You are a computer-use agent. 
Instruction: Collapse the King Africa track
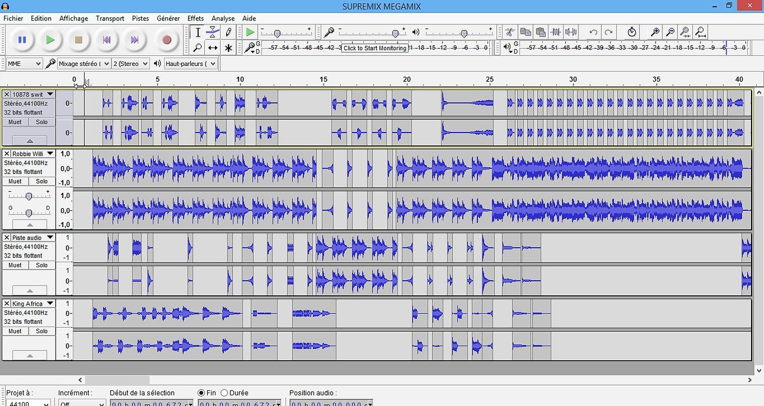(x=29, y=356)
